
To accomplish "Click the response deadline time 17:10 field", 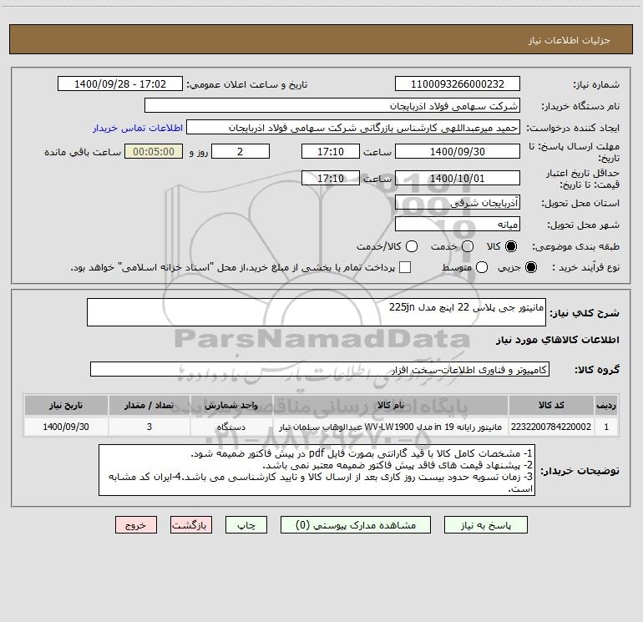I will 331,151.
